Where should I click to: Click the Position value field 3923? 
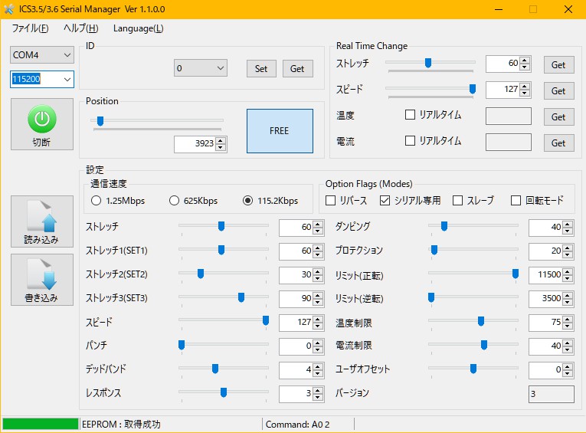coord(195,144)
